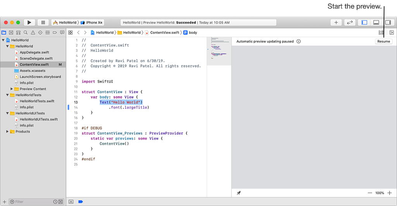Viewport: 397px width, 206px height.
Task: Filter files with source control status
Action: click(60, 202)
